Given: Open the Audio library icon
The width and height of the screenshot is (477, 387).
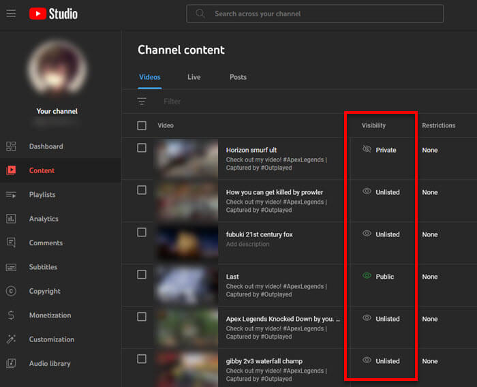Looking at the screenshot, I should click(11, 364).
